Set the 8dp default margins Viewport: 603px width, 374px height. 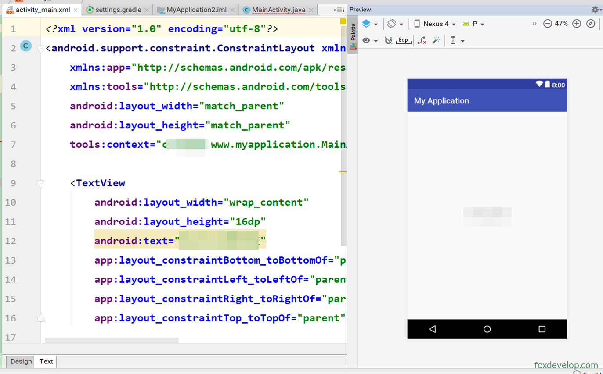coord(403,41)
